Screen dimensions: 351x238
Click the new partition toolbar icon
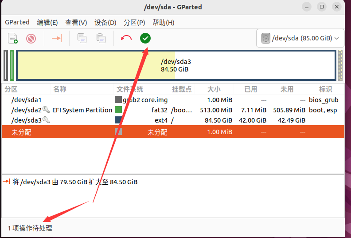click(x=13, y=38)
